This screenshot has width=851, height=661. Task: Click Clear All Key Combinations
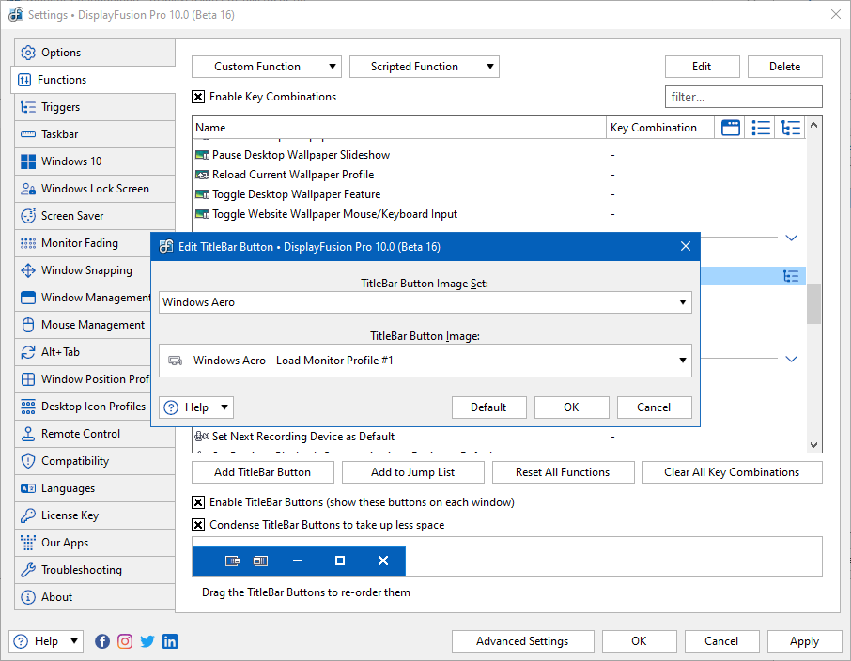click(732, 472)
